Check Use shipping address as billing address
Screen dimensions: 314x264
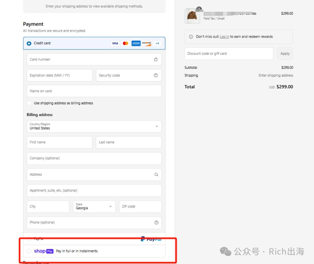(x=29, y=103)
